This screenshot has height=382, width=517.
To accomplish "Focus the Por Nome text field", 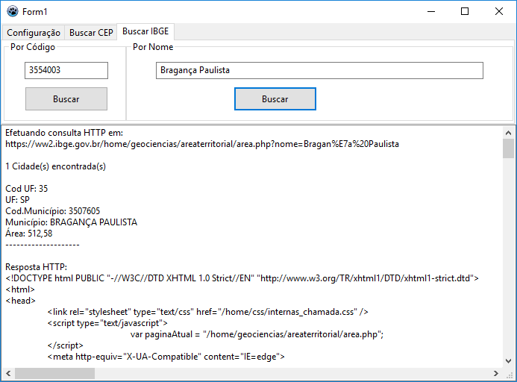I will (x=319, y=70).
